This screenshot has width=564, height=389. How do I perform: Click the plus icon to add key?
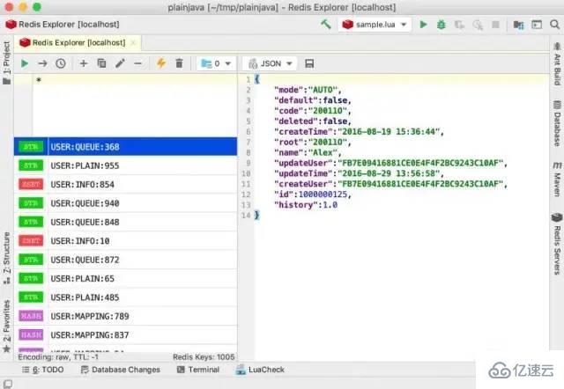coord(84,63)
